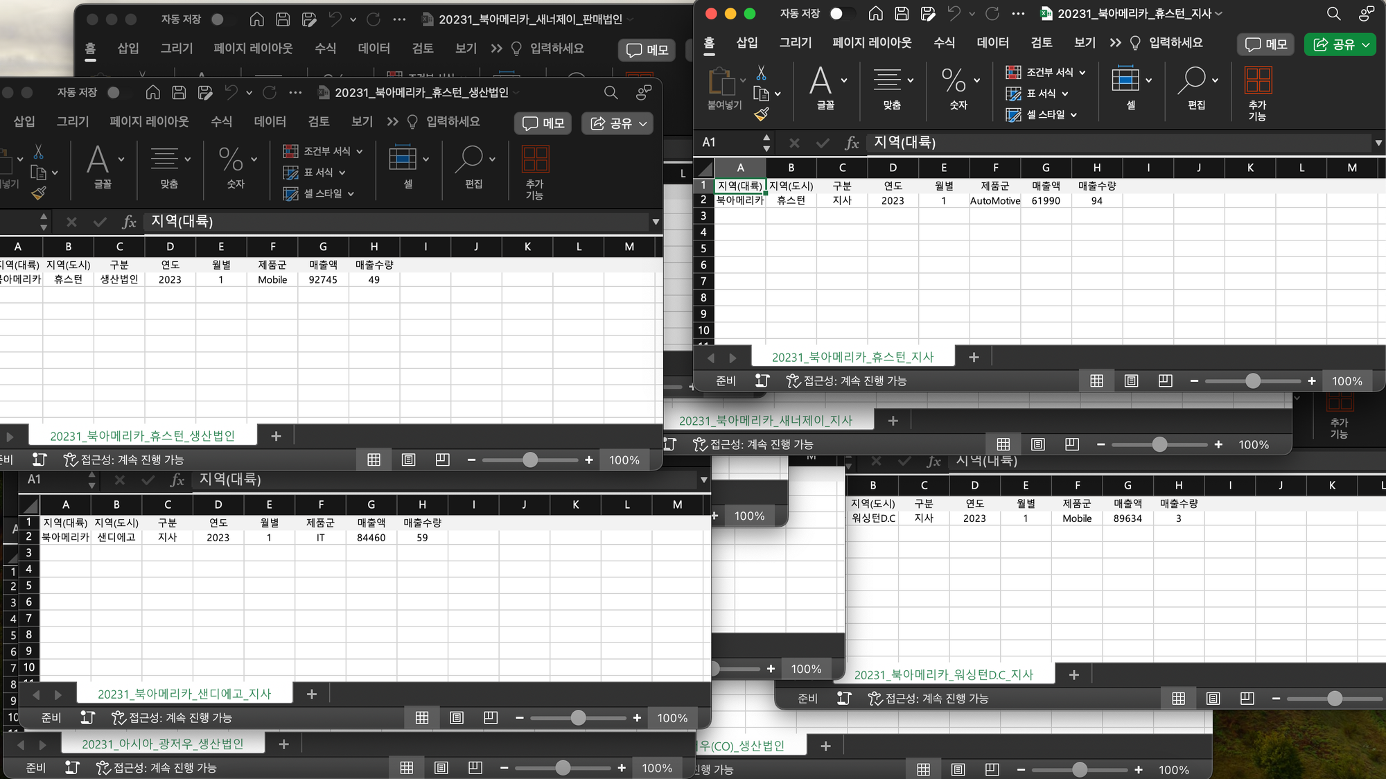Image resolution: width=1386 pixels, height=779 pixels.
Task: Click the save icon in the 휴스턴_지사 title bar
Action: pos(902,14)
